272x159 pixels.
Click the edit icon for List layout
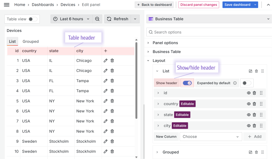[x=250, y=71]
